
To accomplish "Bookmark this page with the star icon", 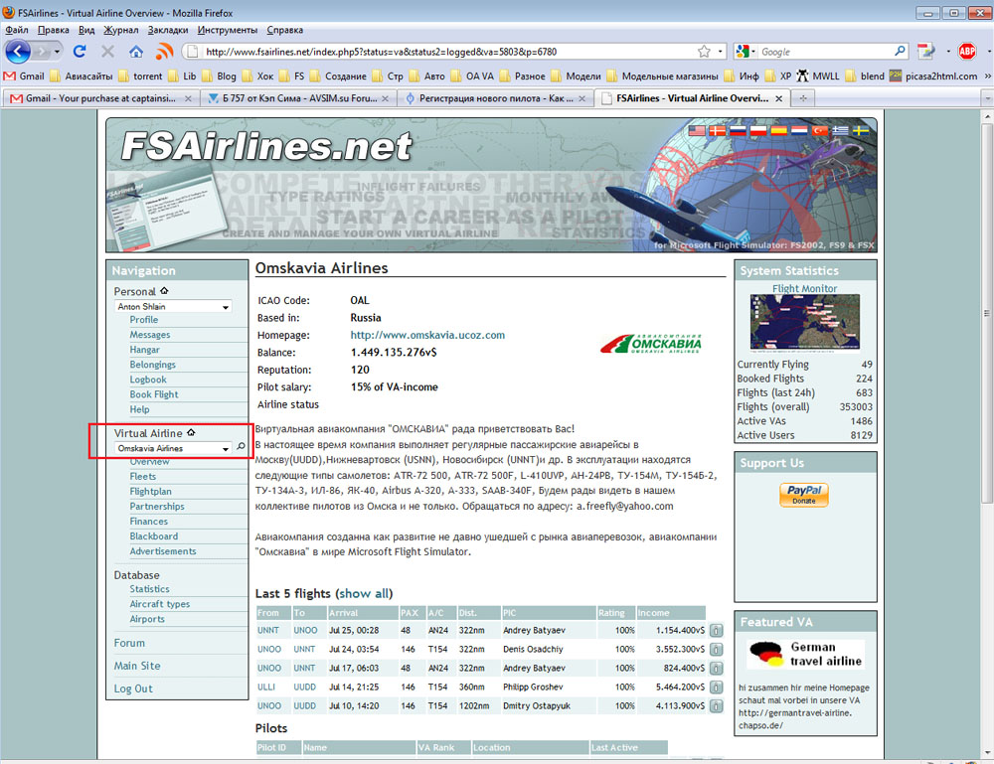I will click(704, 52).
